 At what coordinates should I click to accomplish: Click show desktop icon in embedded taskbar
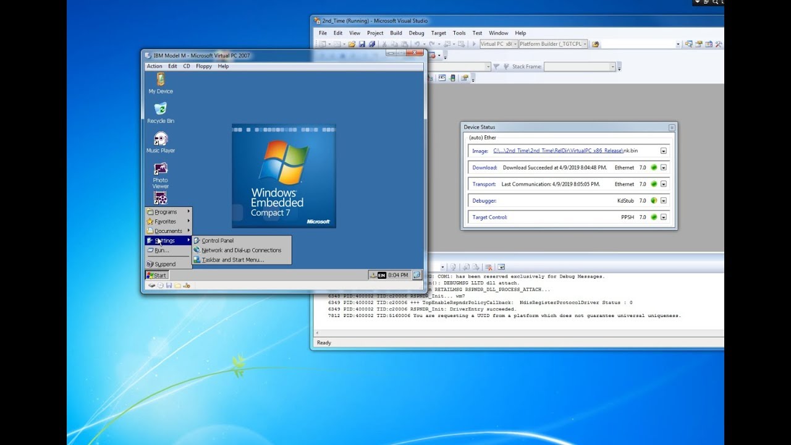pos(417,275)
